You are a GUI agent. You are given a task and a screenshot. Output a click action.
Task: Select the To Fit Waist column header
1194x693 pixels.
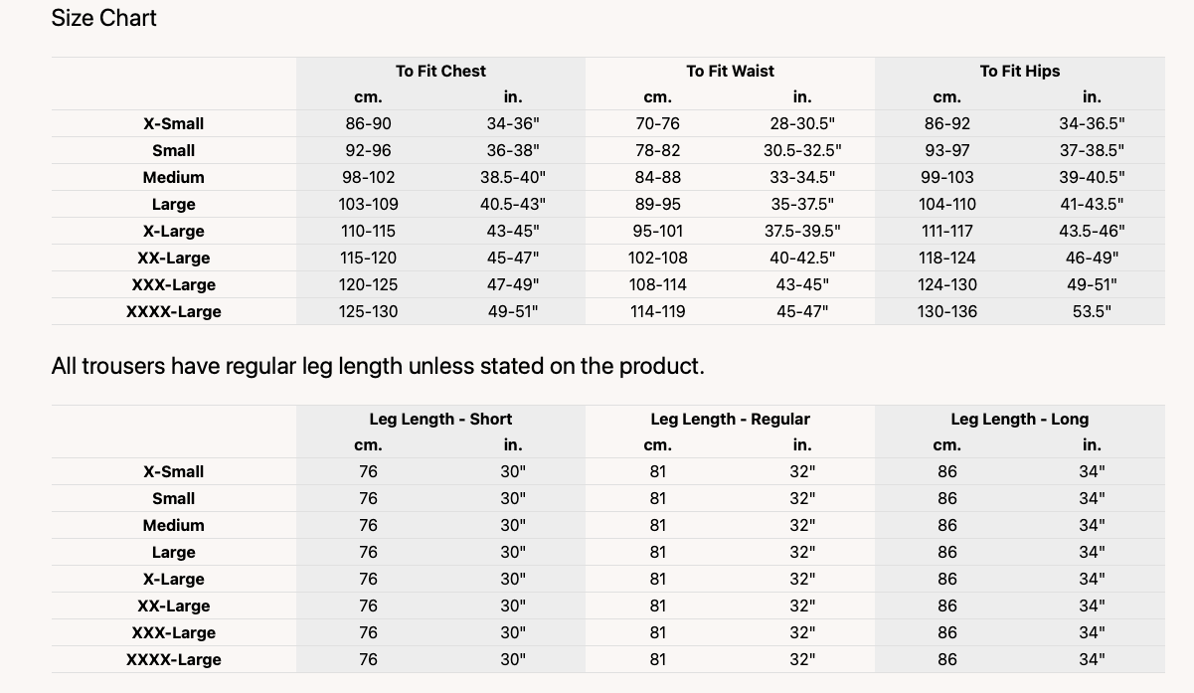click(x=730, y=71)
